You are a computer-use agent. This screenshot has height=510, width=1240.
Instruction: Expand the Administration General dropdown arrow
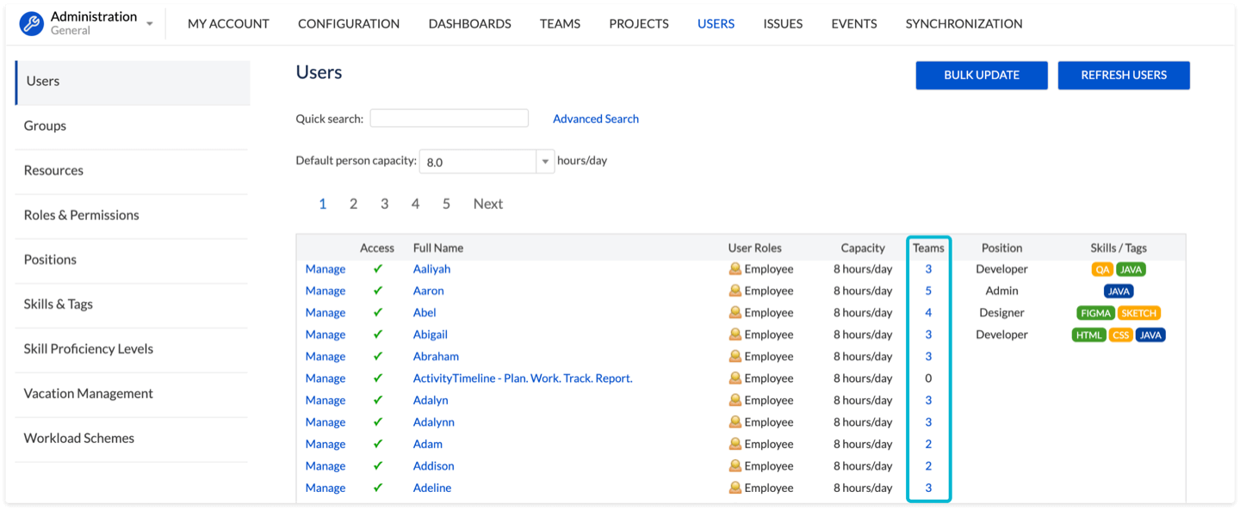point(150,24)
